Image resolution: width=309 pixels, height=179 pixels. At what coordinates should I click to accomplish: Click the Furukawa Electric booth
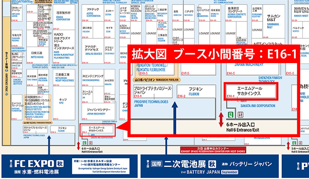click(x=257, y=13)
